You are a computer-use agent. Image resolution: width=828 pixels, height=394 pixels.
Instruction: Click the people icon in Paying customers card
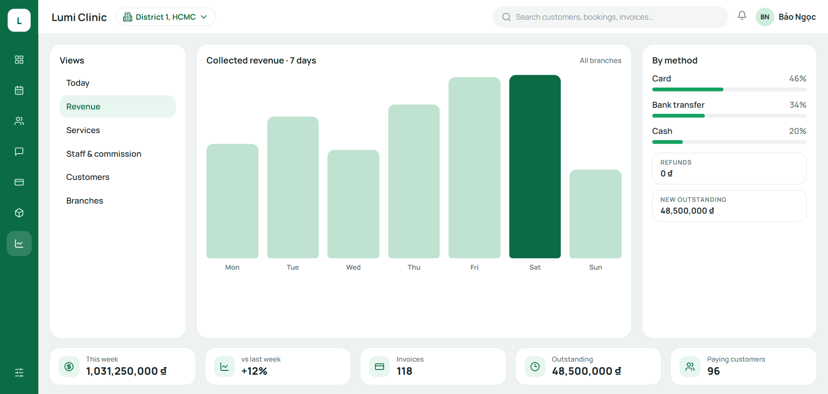(x=690, y=366)
